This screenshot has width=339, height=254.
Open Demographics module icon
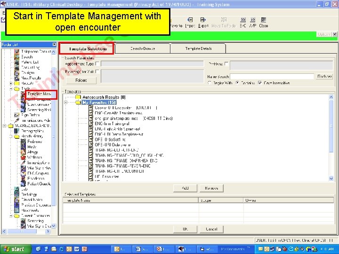[16, 131]
